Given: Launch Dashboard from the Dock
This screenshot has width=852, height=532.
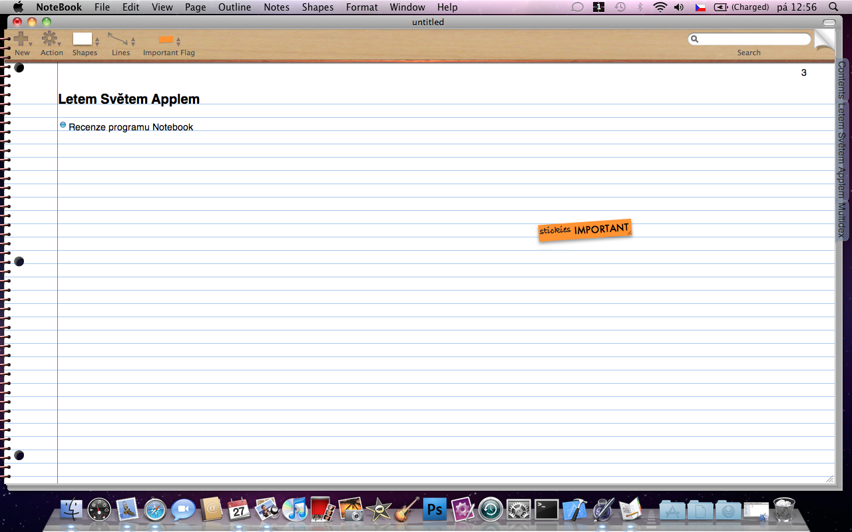Looking at the screenshot, I should pyautogui.click(x=99, y=510).
